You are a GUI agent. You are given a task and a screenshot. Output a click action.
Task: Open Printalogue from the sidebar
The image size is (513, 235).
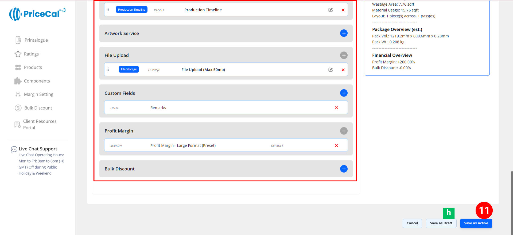36,40
